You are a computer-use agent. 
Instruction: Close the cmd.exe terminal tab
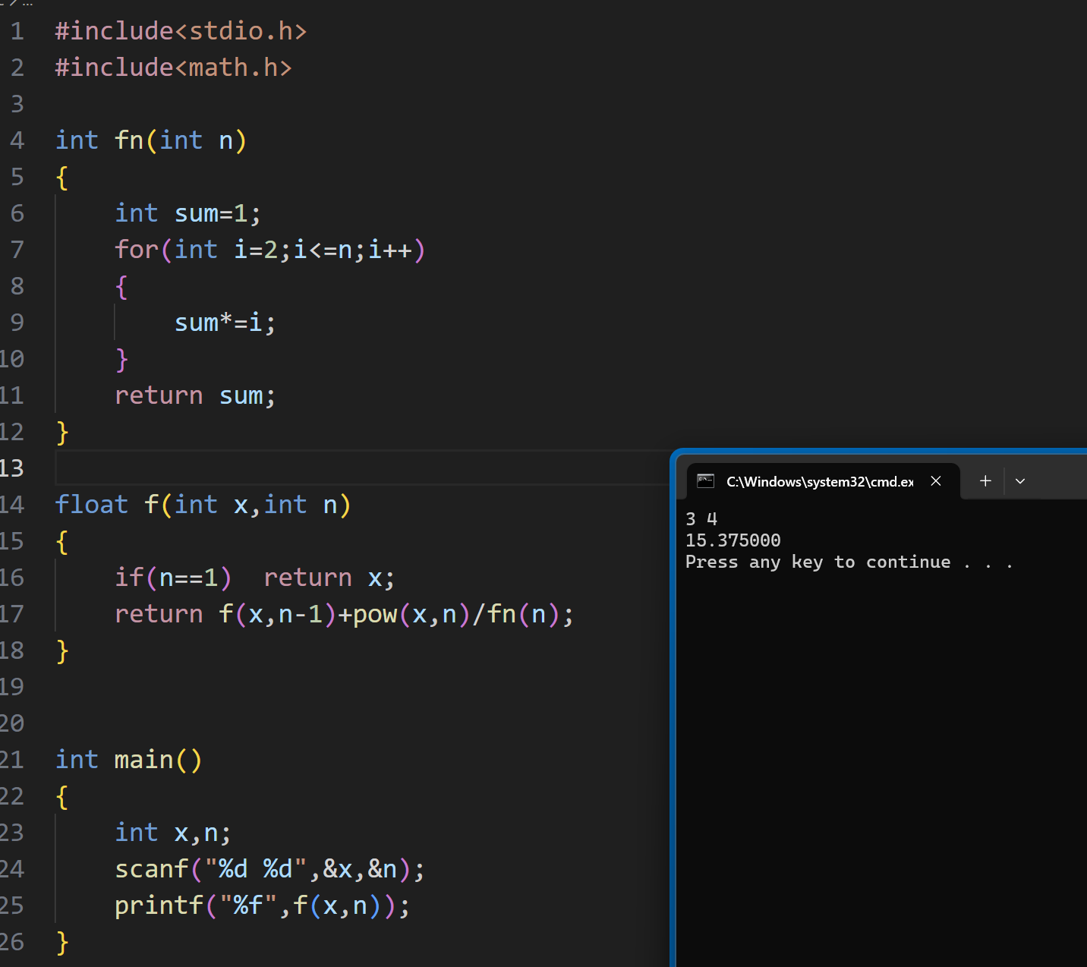point(936,481)
